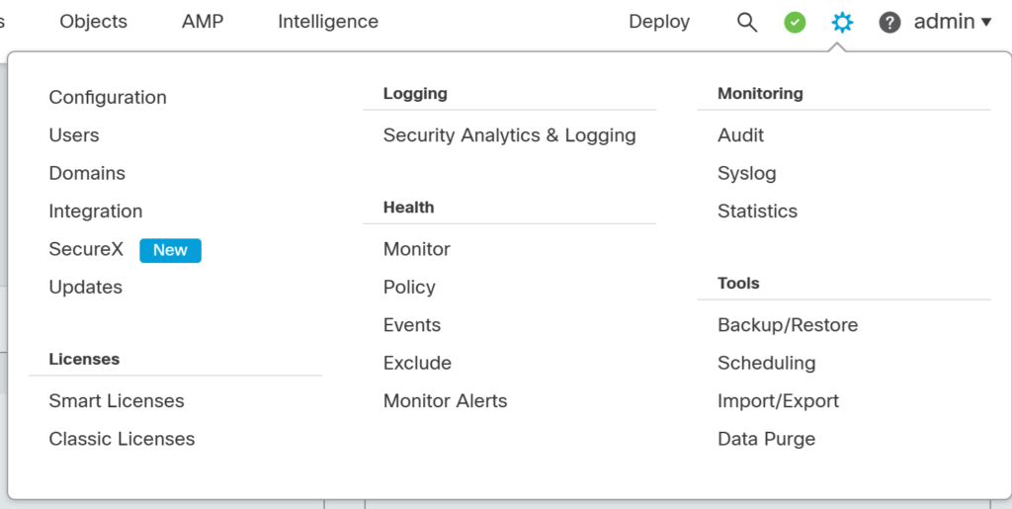Go to Backup/Restore tool
This screenshot has width=1012, height=509.
pyautogui.click(x=788, y=325)
